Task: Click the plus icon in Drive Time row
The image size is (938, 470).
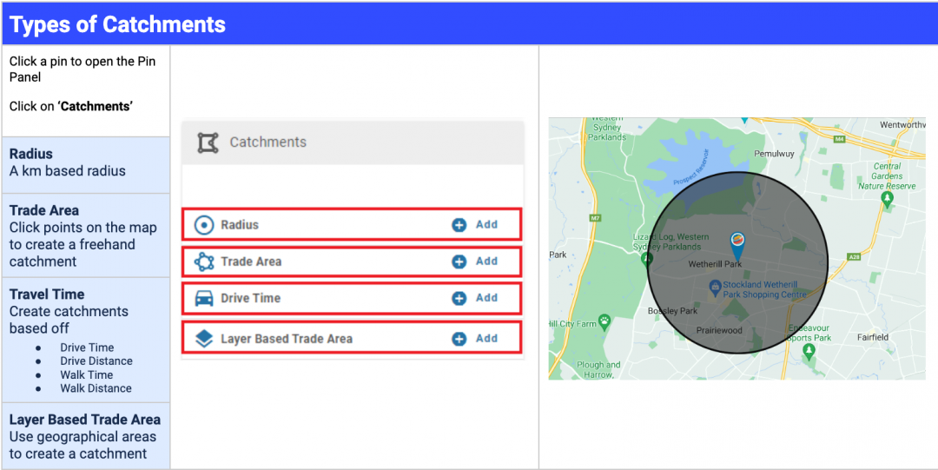Action: pyautogui.click(x=459, y=298)
